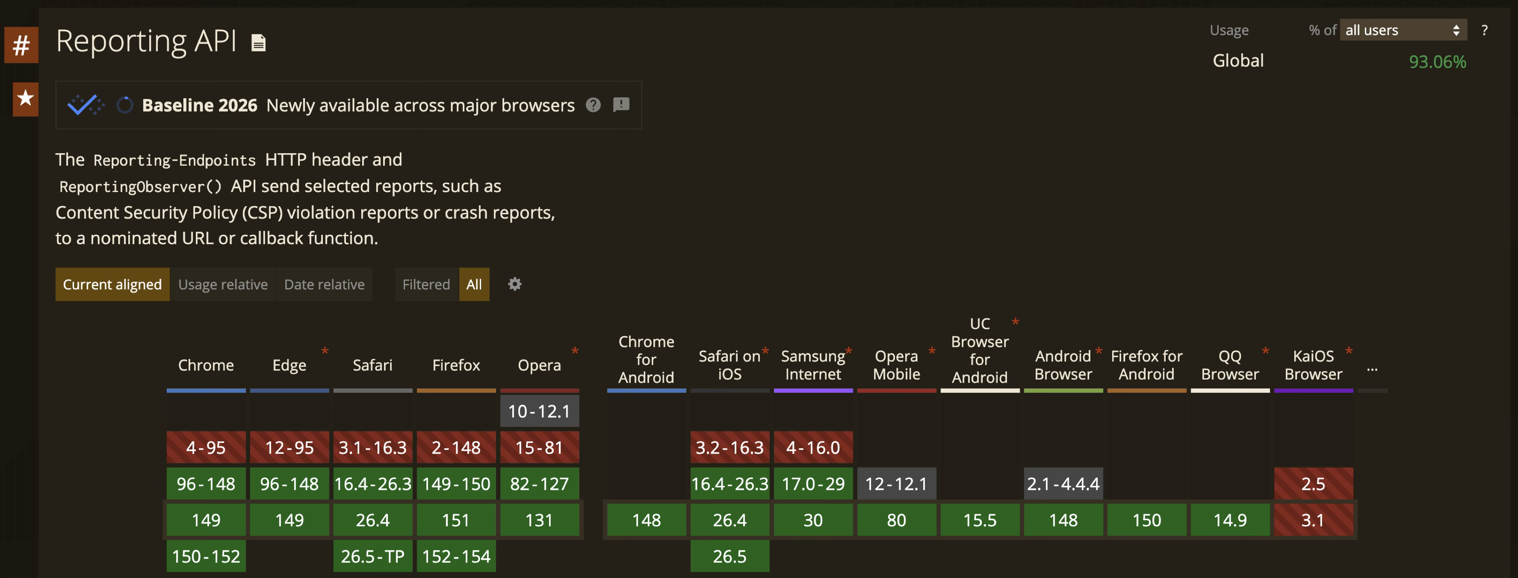Click UC Browser 15.5 cell
Image resolution: width=1518 pixels, height=578 pixels.
point(980,520)
